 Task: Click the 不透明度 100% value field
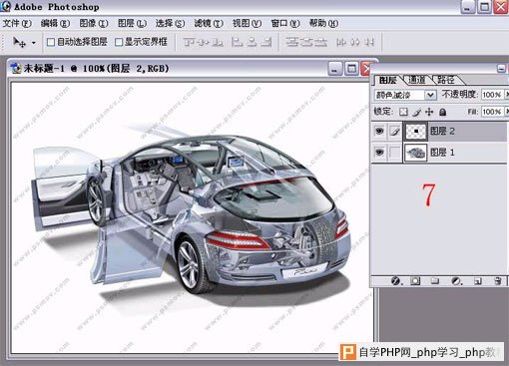[x=492, y=95]
